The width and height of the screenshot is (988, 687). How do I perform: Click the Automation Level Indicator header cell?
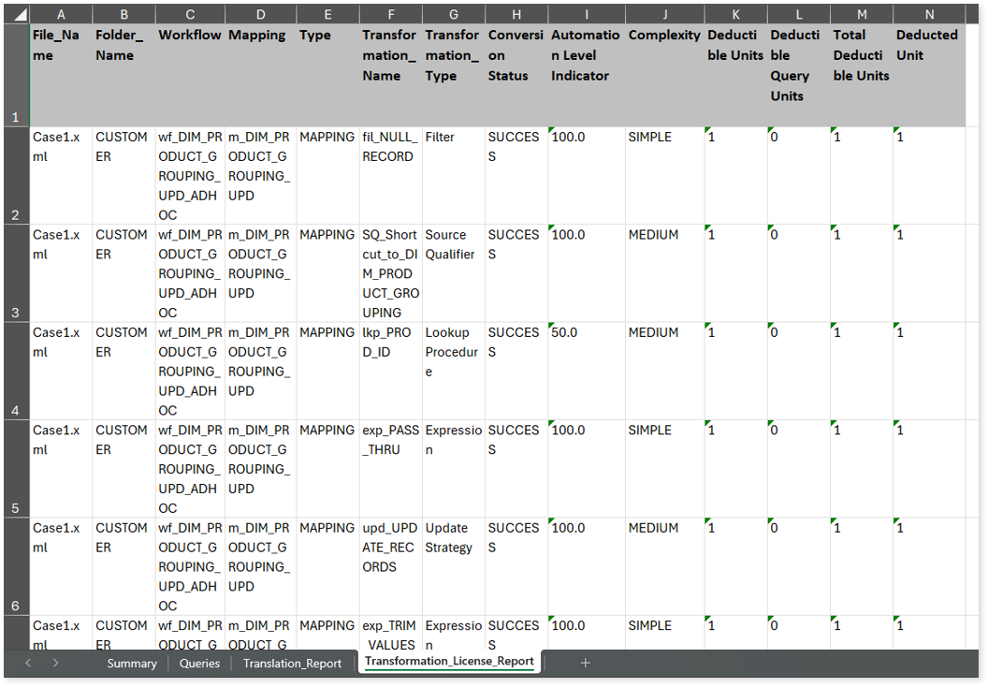click(587, 76)
